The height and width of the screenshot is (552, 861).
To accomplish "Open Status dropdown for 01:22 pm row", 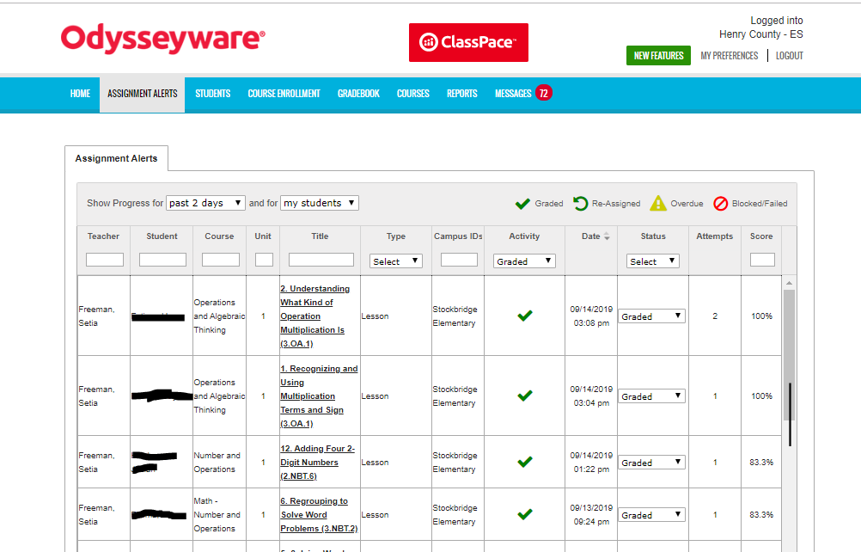I will (x=652, y=463).
